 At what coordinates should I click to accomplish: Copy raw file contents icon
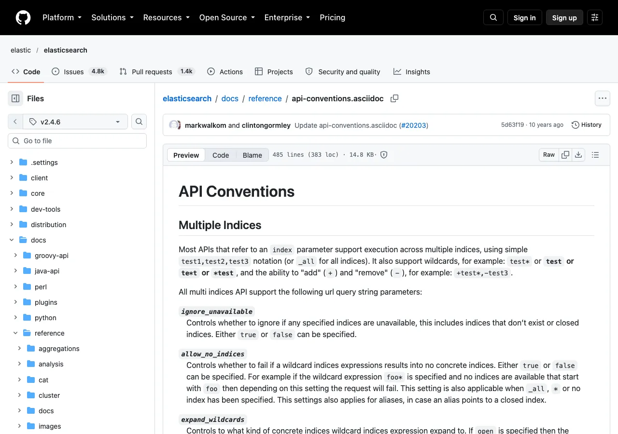[x=565, y=155]
